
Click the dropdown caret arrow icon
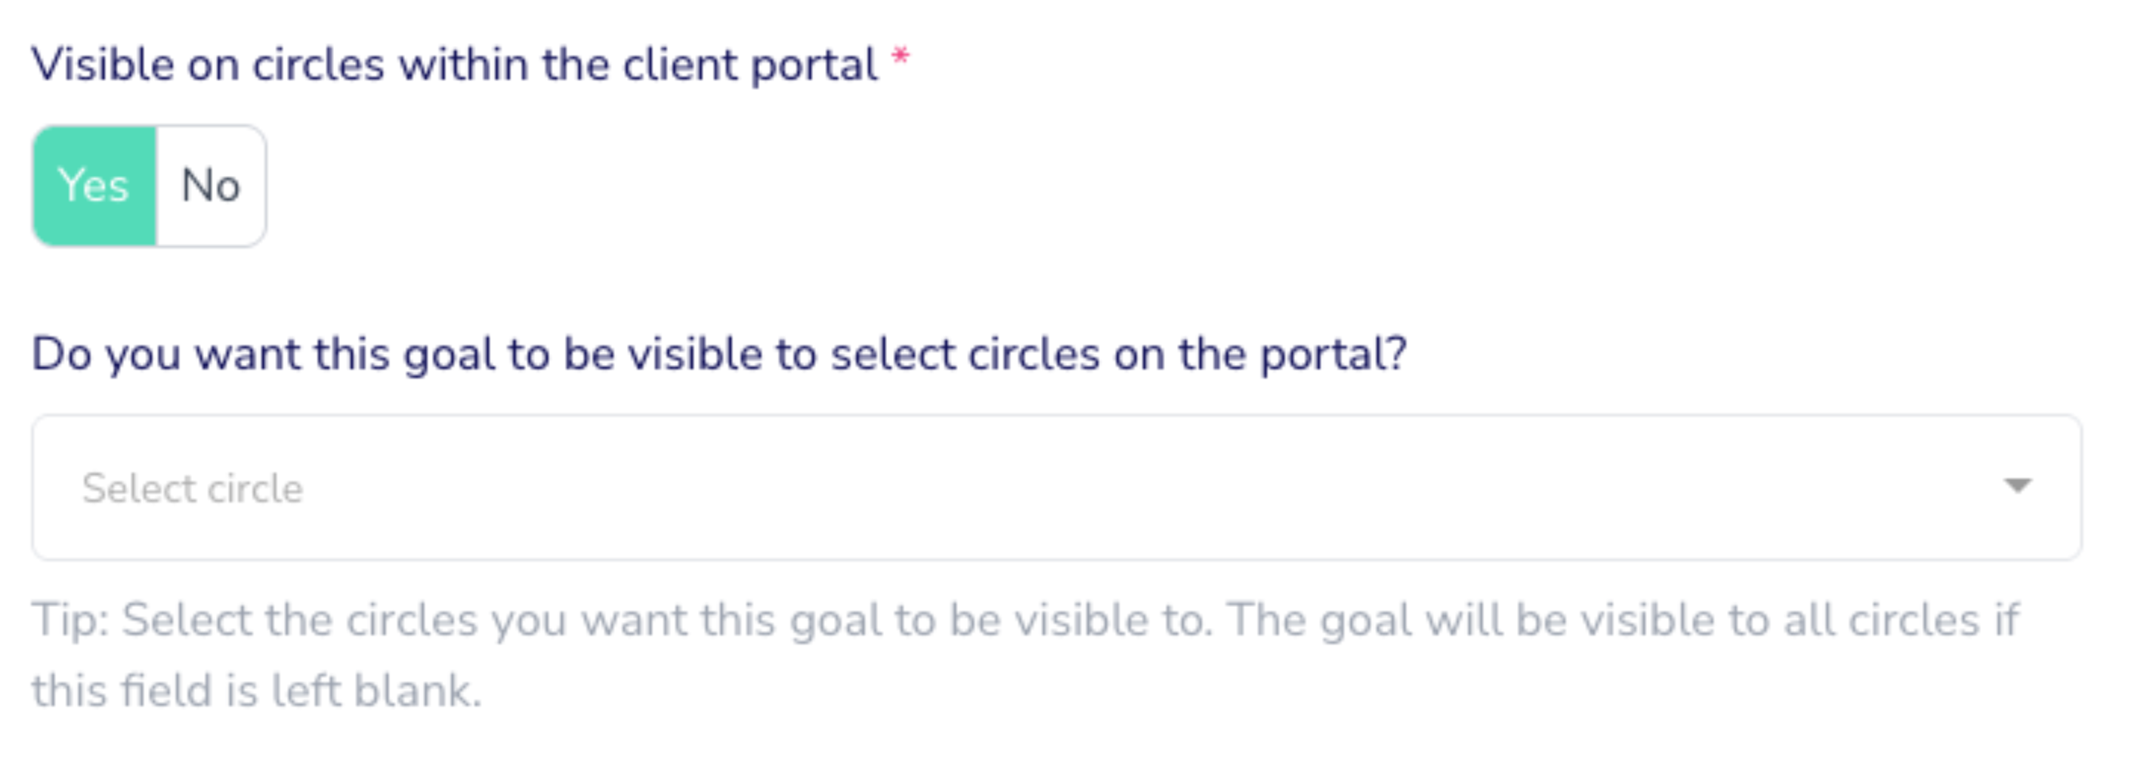(x=2017, y=485)
